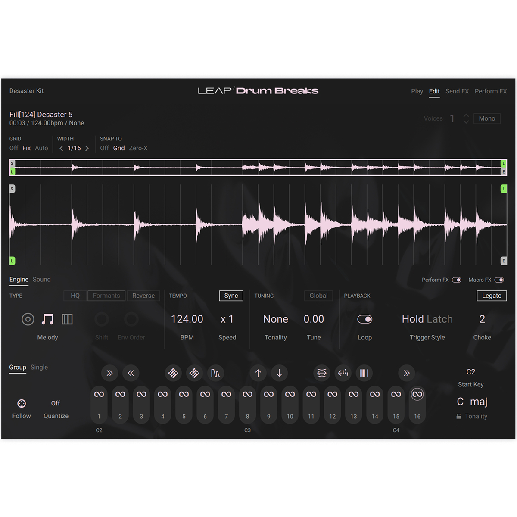The height and width of the screenshot is (517, 517).
Task: Increase grid width with right chevron
Action: [x=87, y=148]
